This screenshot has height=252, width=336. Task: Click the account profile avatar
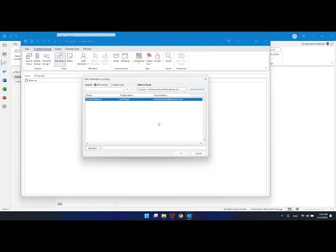[x=295, y=36]
